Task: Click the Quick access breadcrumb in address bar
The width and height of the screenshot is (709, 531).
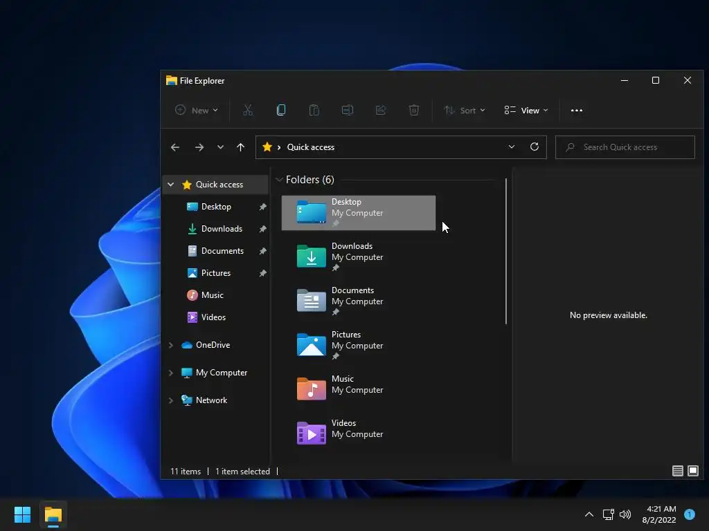Action: pos(311,147)
